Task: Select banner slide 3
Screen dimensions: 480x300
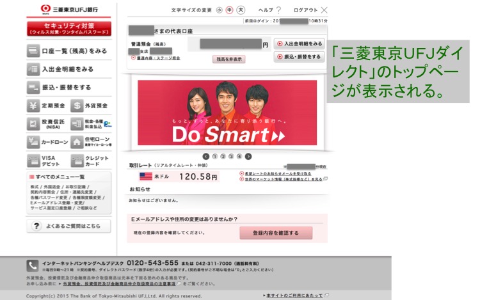Action: click(232, 157)
